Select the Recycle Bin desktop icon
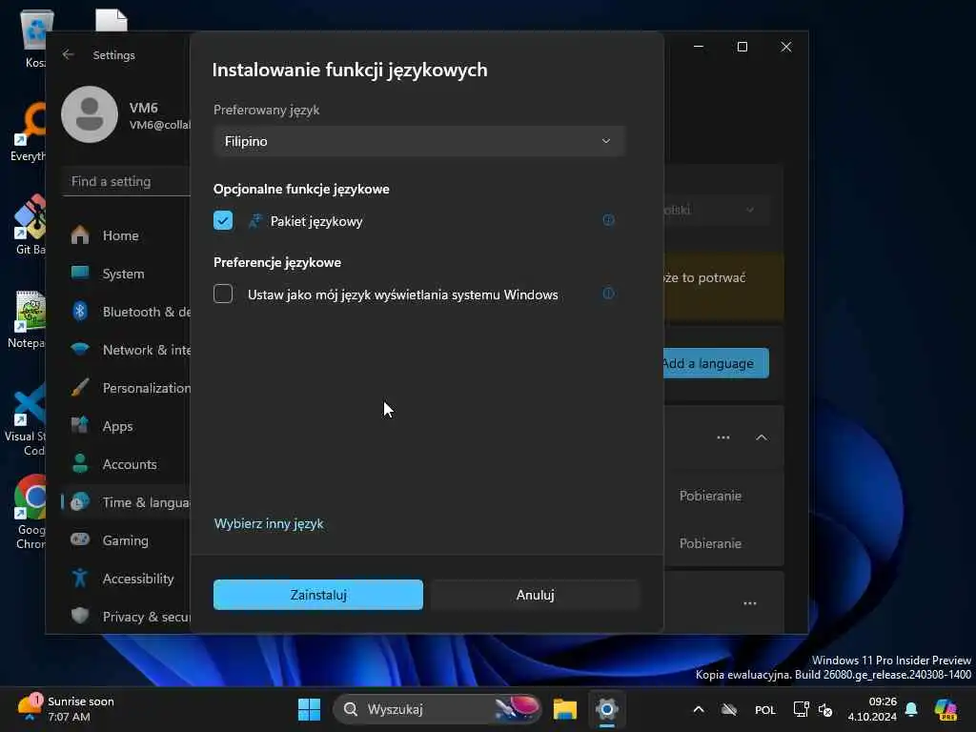 [35, 38]
